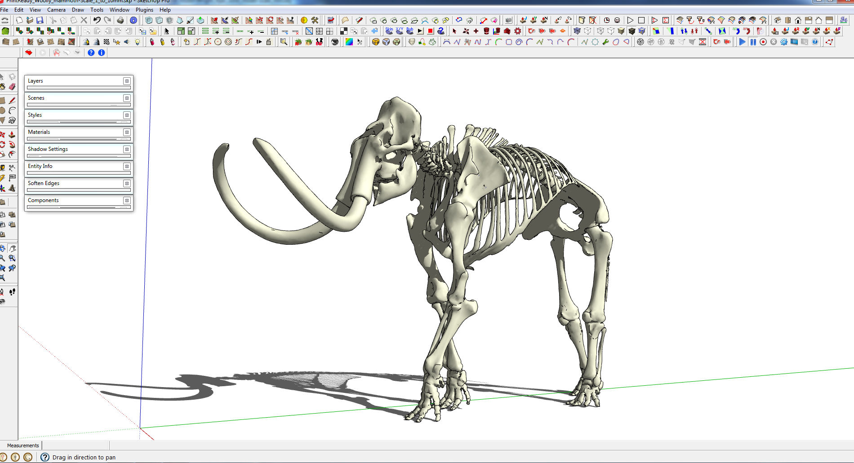Close the Materials panel
Image resolution: width=854 pixels, height=463 pixels.
127,132
